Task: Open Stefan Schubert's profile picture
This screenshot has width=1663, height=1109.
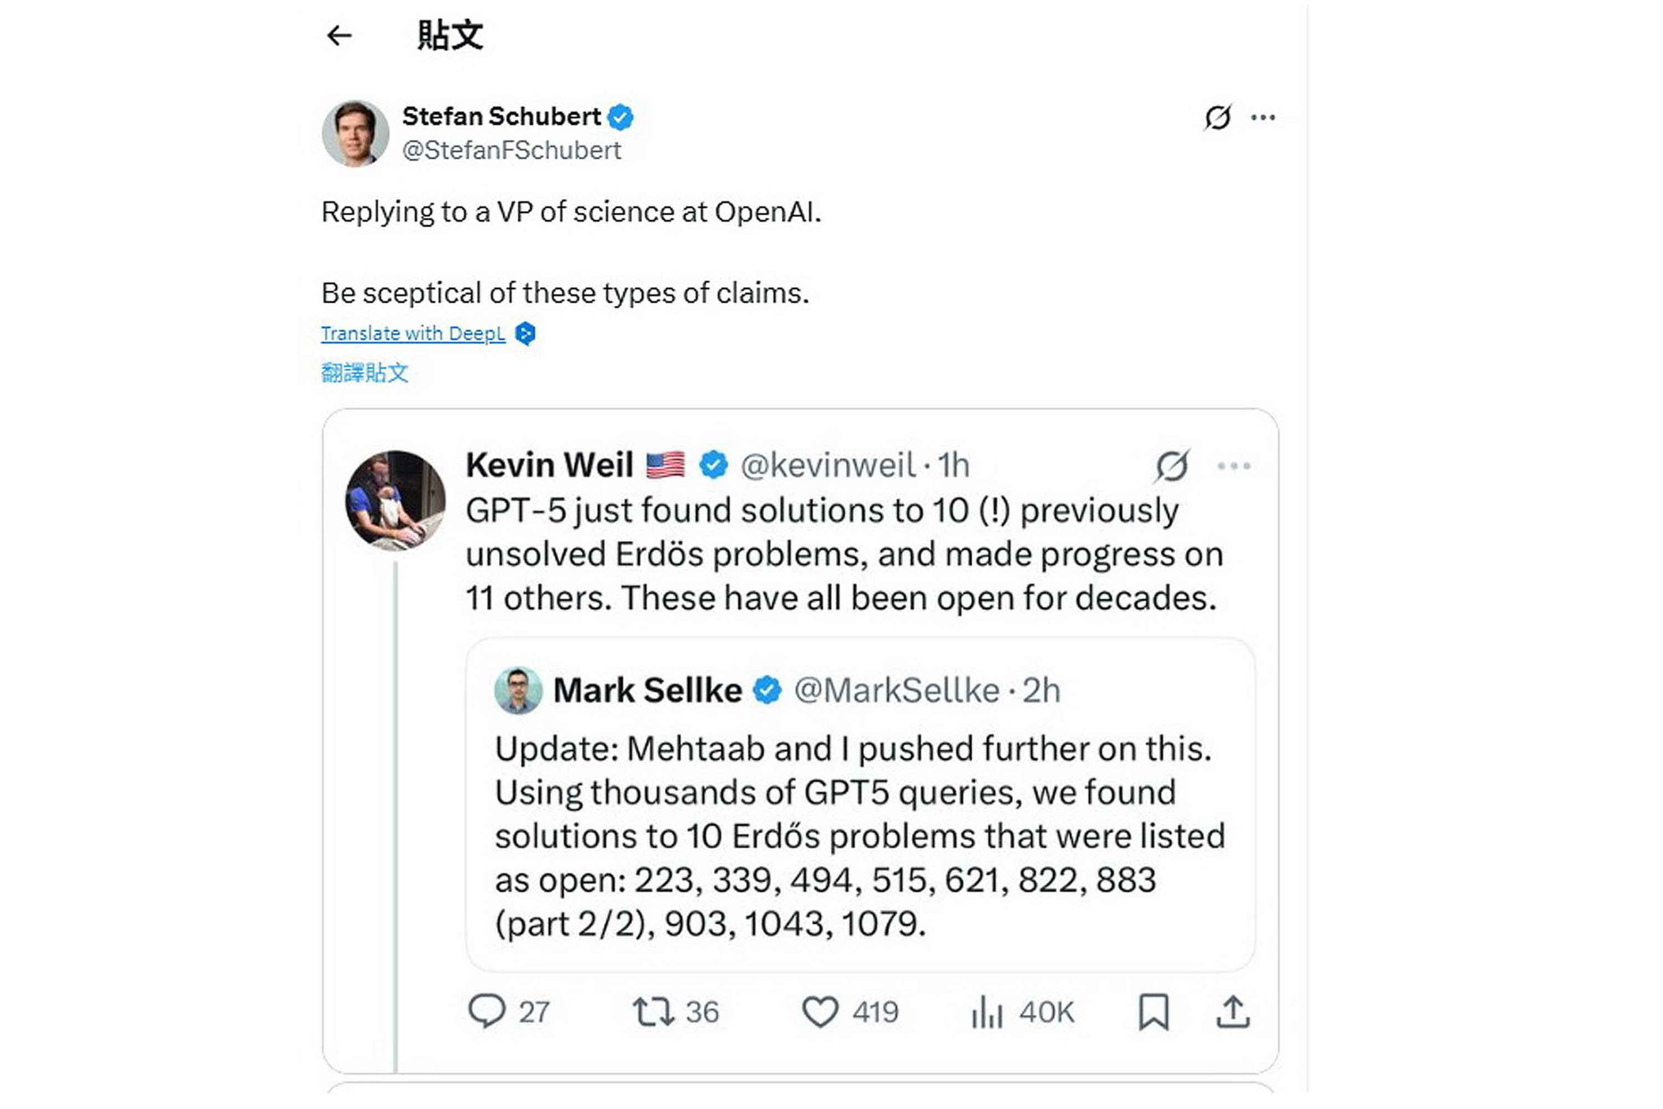Action: pos(355,134)
